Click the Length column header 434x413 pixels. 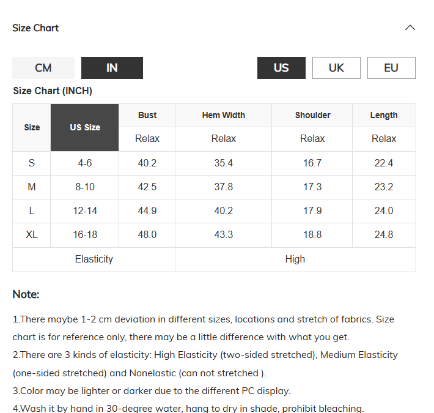pyautogui.click(x=384, y=115)
